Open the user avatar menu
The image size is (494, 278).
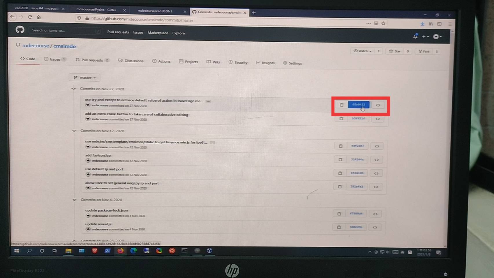[437, 36]
